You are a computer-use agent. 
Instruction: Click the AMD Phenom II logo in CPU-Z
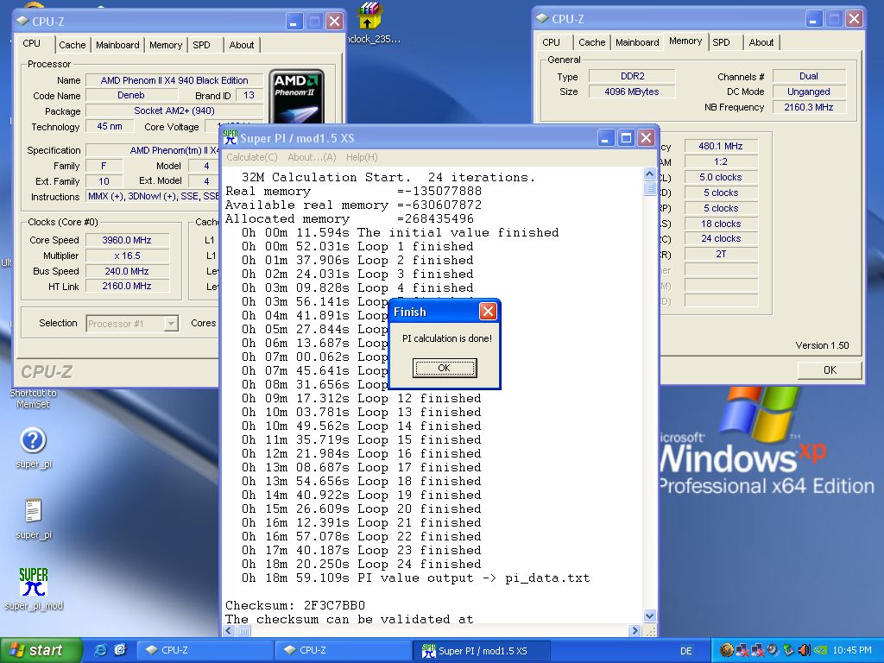[297, 97]
